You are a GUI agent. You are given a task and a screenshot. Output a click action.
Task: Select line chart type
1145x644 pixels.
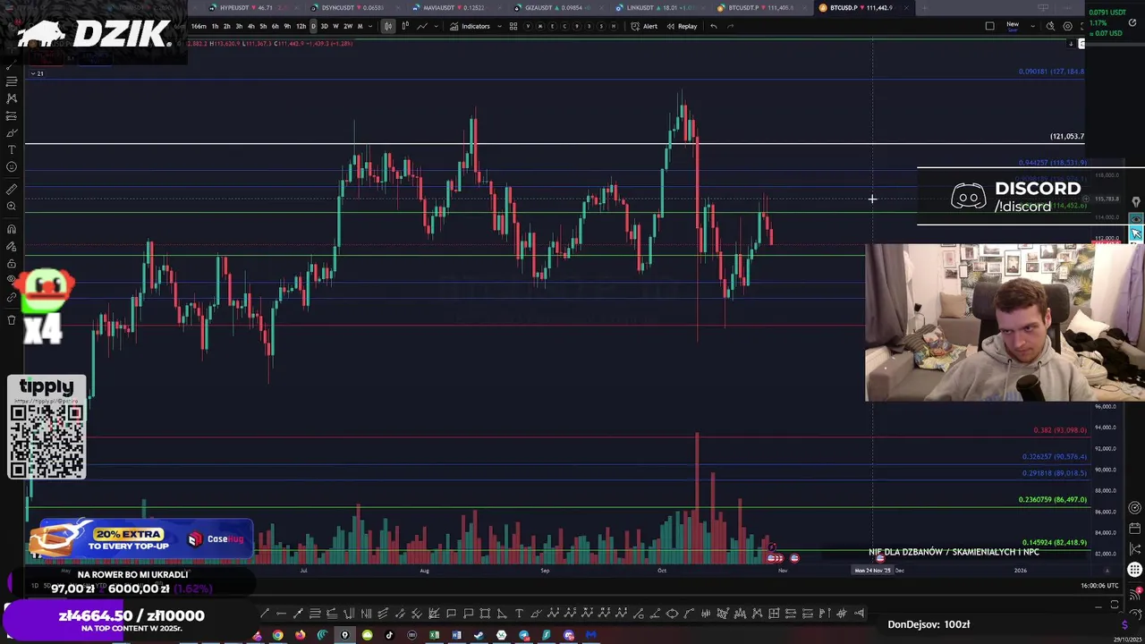pyautogui.click(x=422, y=26)
